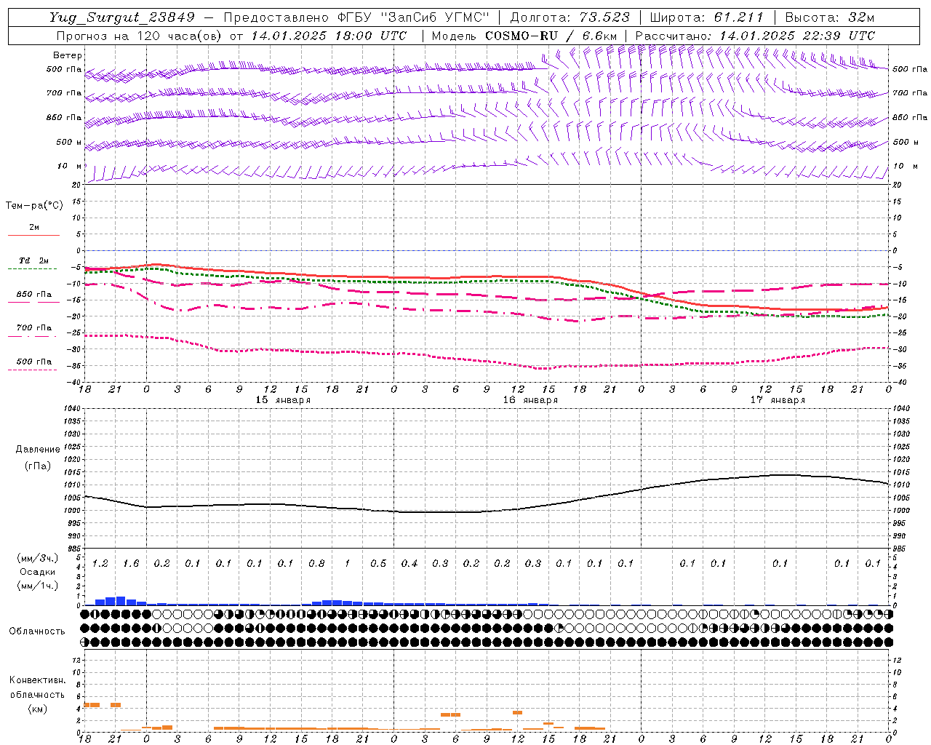Click the 700 гПа temperature legend entry
The height and width of the screenshot is (745, 931).
[33, 328]
